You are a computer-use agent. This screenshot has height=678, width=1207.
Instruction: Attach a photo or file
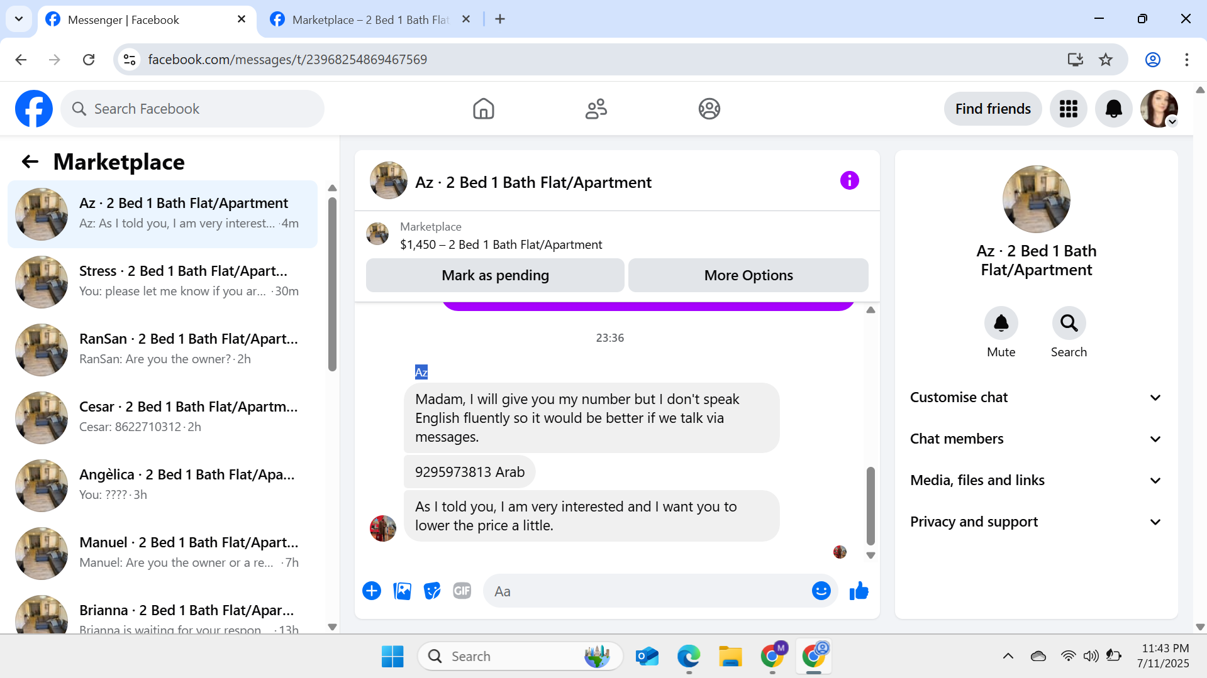click(402, 591)
